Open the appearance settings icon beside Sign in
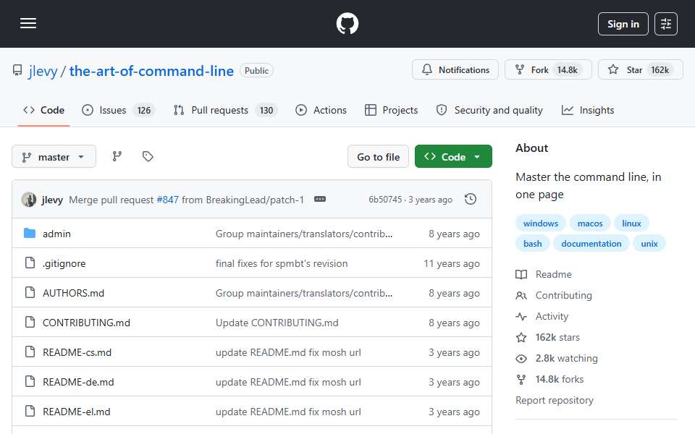Viewport: 695px width, 434px height. [x=666, y=24]
